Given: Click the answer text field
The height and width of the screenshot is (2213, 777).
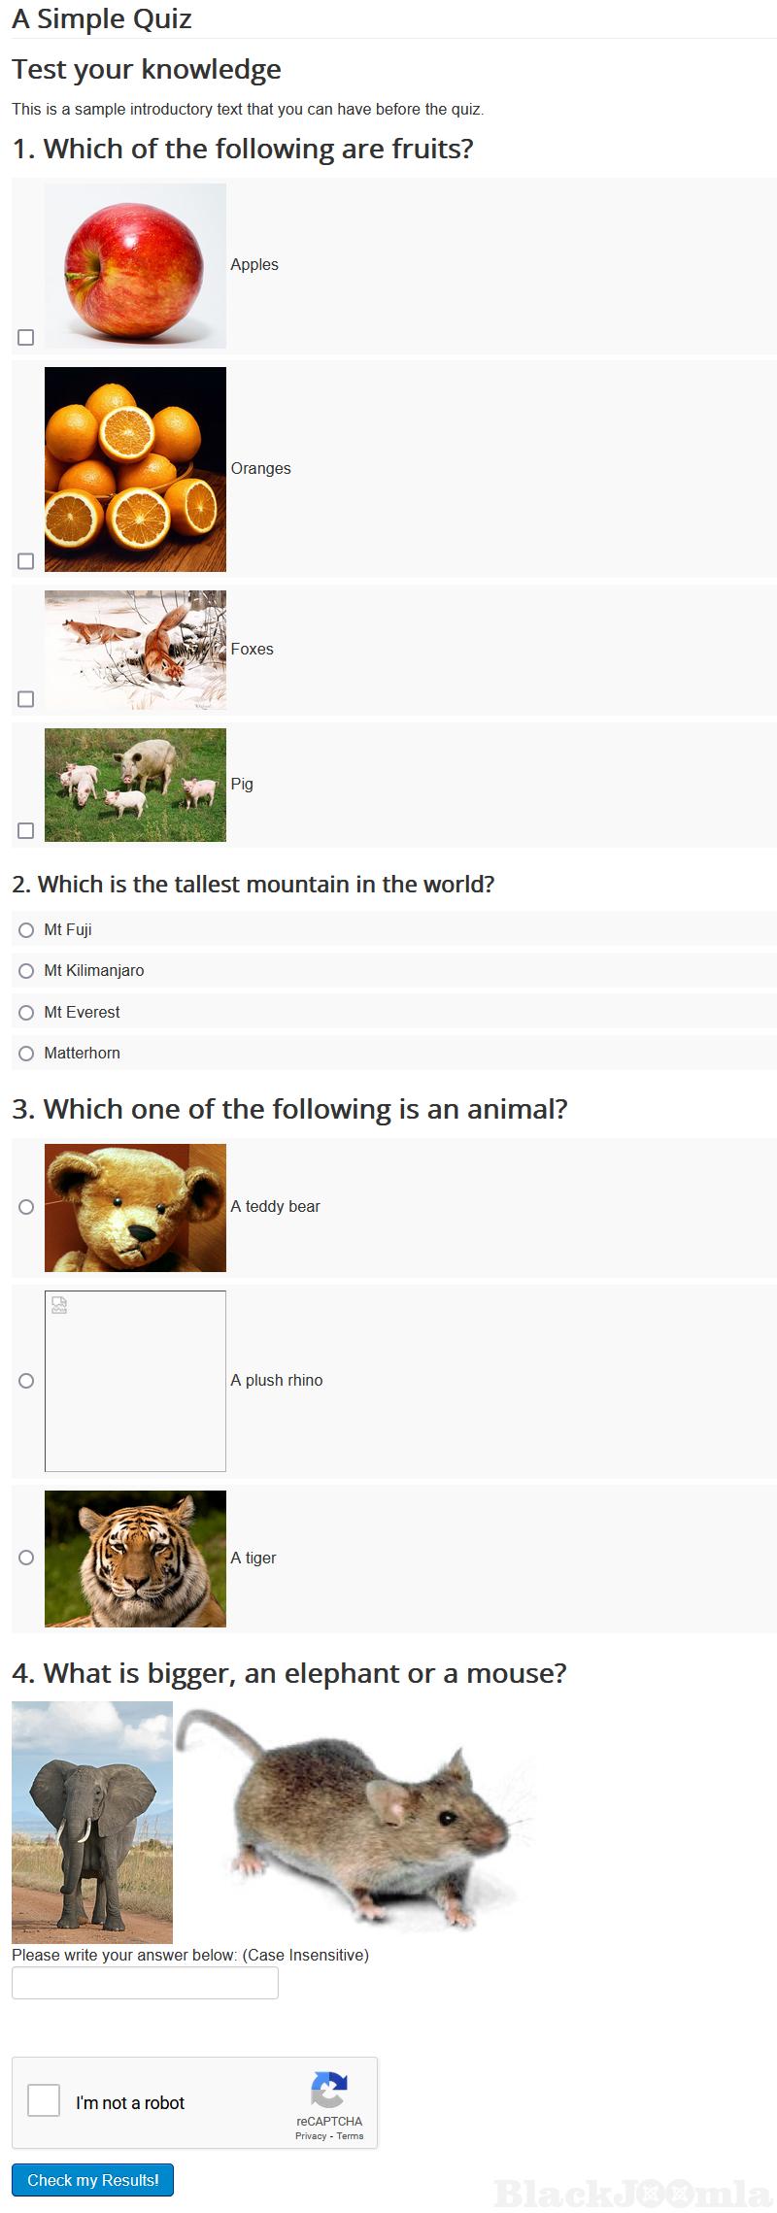Looking at the screenshot, I should pos(145,1983).
